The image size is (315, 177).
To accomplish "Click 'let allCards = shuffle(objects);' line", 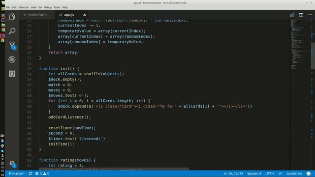I will 86,74.
